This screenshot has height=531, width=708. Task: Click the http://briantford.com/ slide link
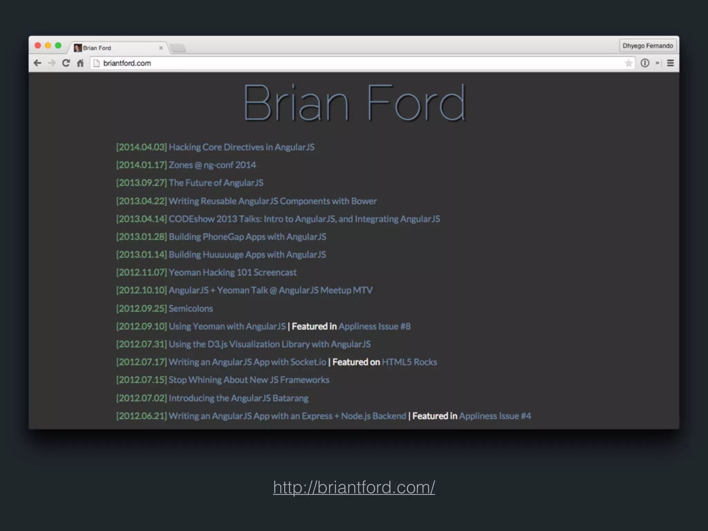coord(354,487)
